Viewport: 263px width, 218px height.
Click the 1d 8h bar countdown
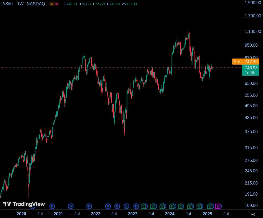click(x=250, y=73)
